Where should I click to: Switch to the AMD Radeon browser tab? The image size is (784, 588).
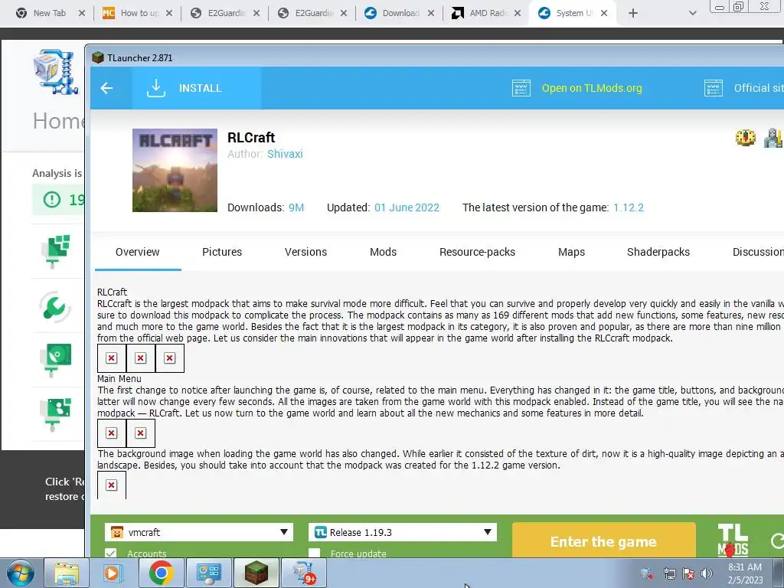tap(486, 13)
